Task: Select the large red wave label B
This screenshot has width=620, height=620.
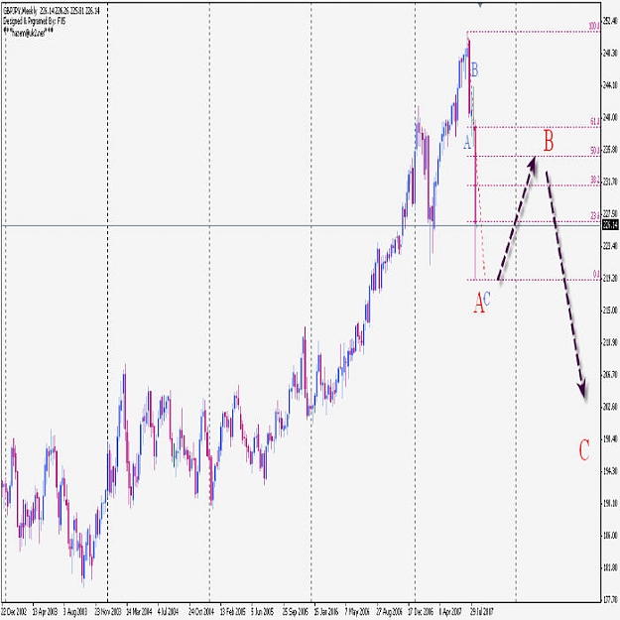Action: 549,141
